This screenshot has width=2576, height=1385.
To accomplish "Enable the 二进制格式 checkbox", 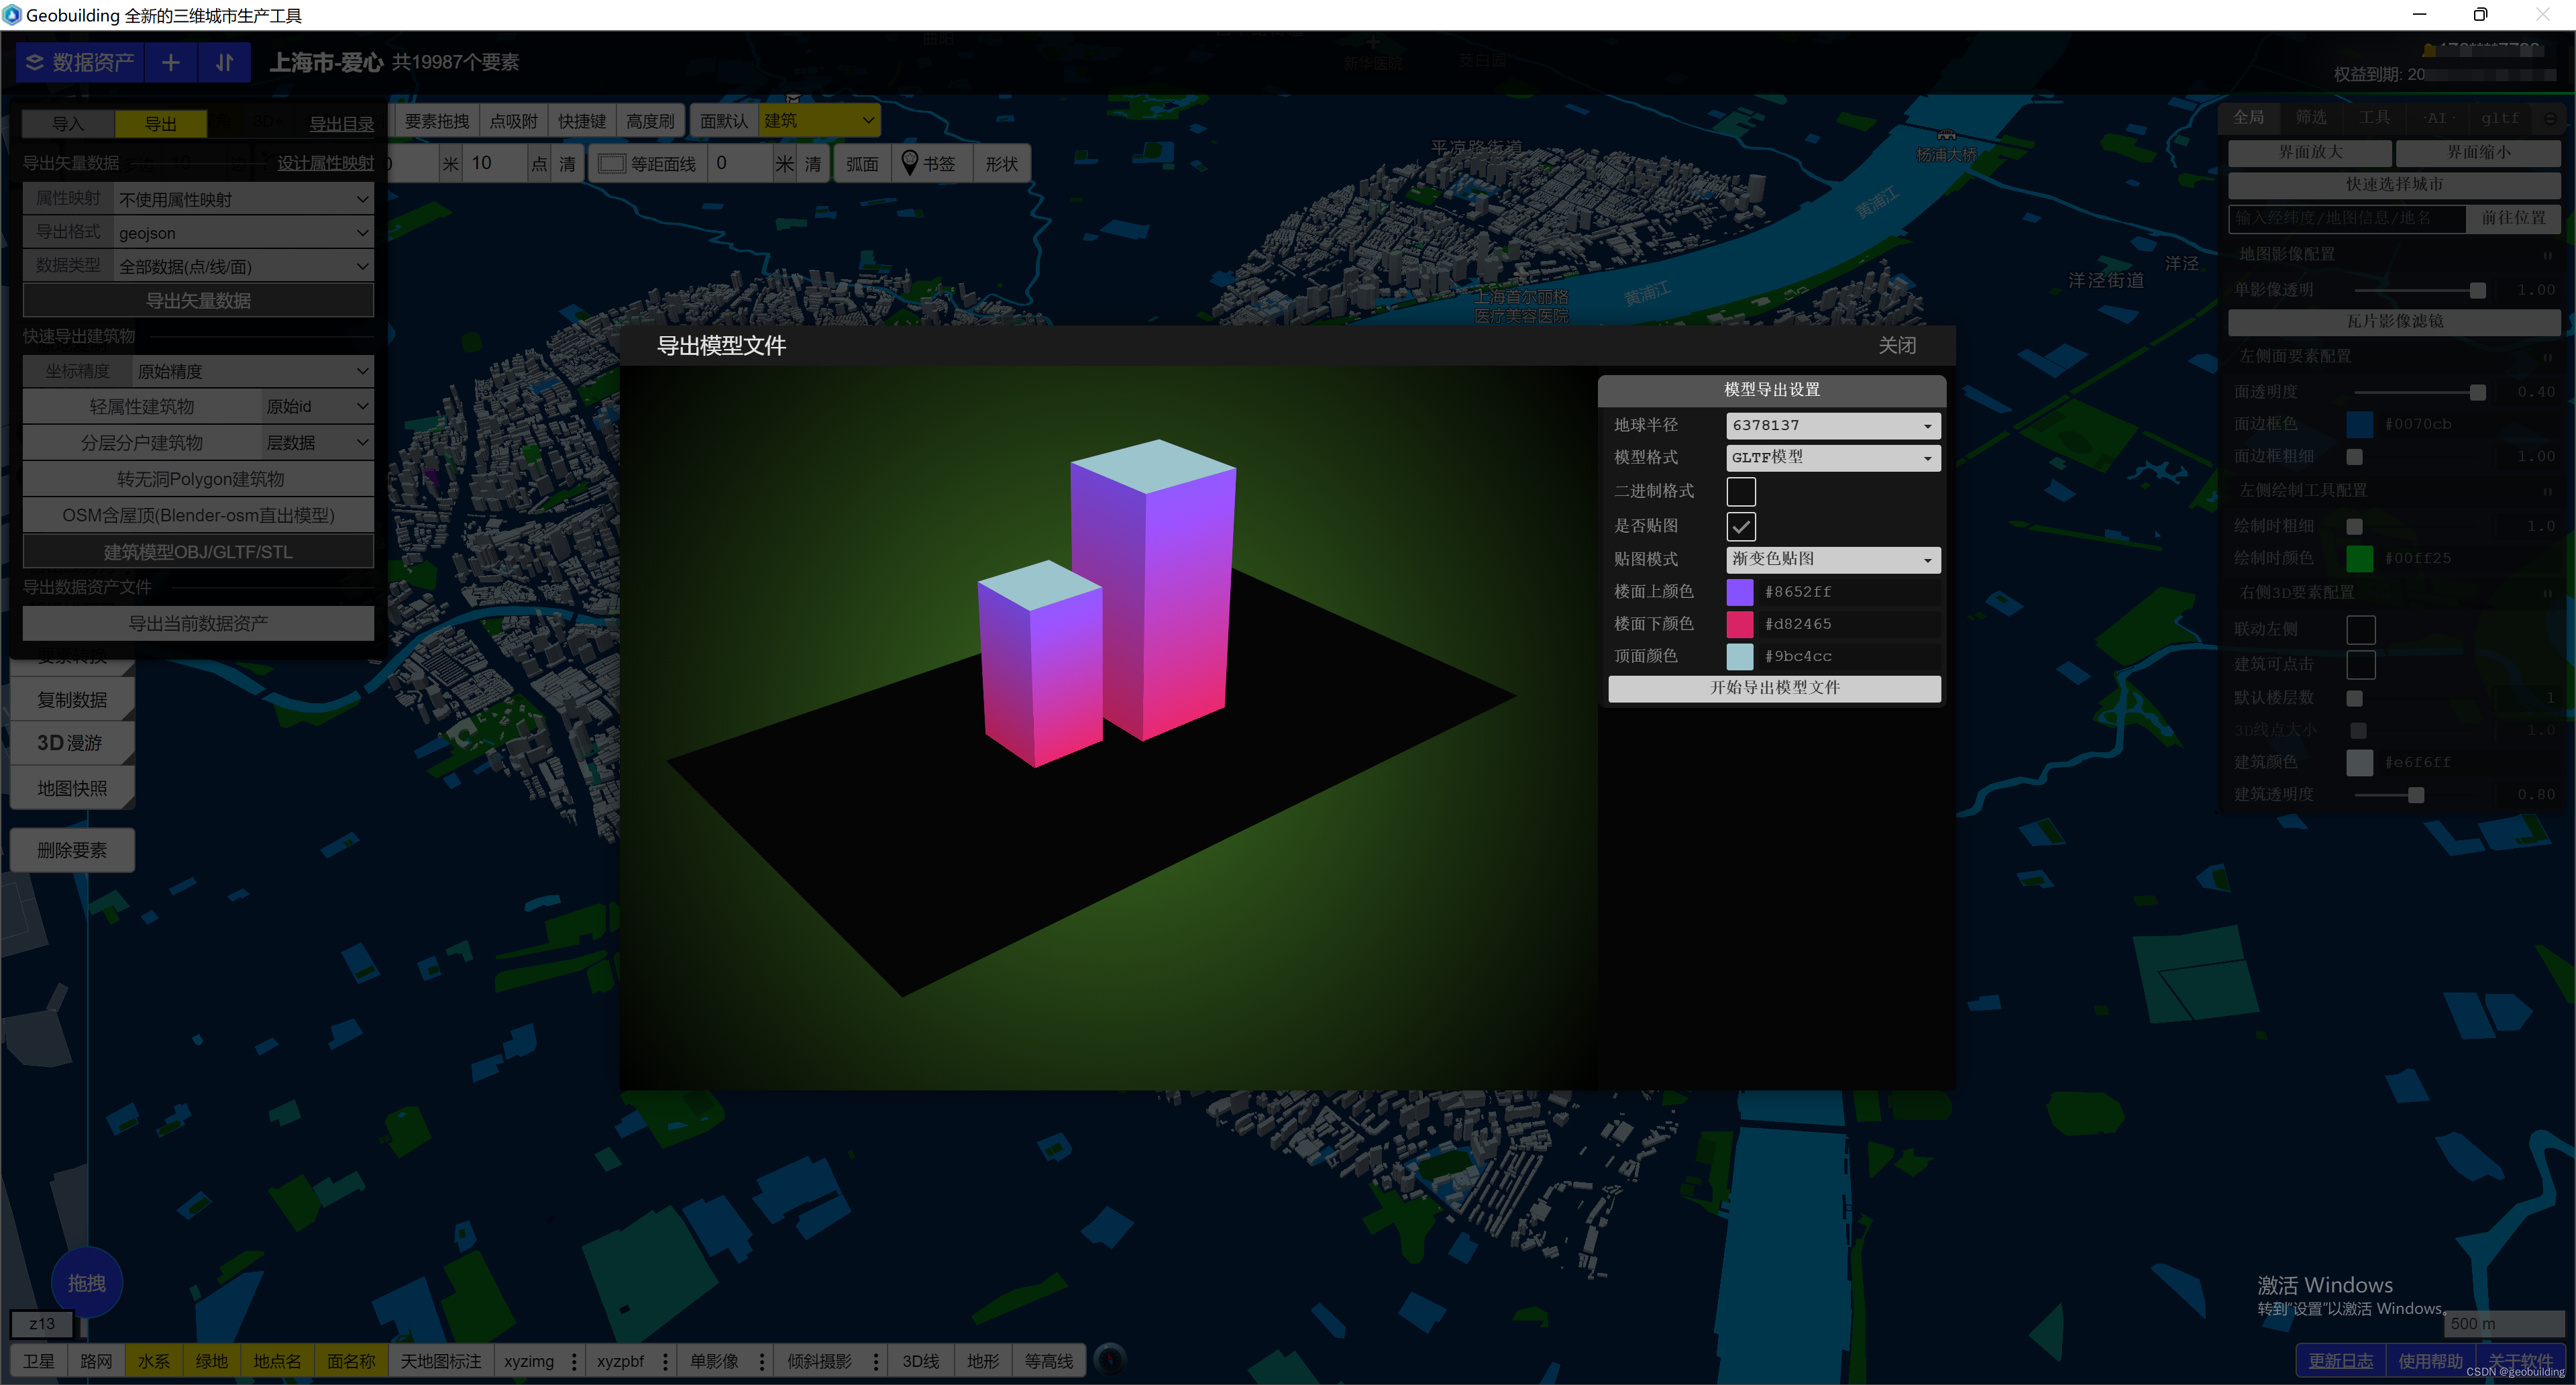I will point(1740,491).
